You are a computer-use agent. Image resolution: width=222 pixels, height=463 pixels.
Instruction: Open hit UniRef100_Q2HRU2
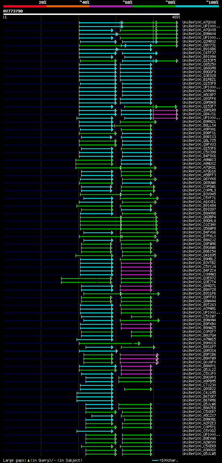(199, 42)
